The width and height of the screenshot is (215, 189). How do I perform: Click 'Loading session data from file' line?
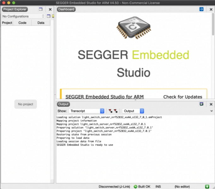click(x=79, y=141)
